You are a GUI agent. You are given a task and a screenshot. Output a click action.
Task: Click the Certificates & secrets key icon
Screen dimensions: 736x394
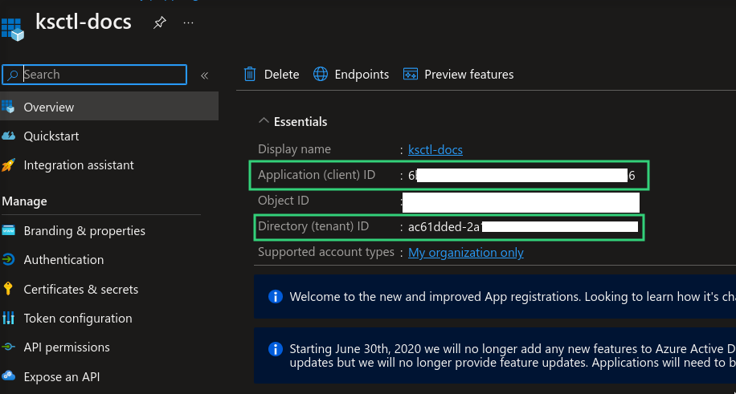[x=9, y=290]
